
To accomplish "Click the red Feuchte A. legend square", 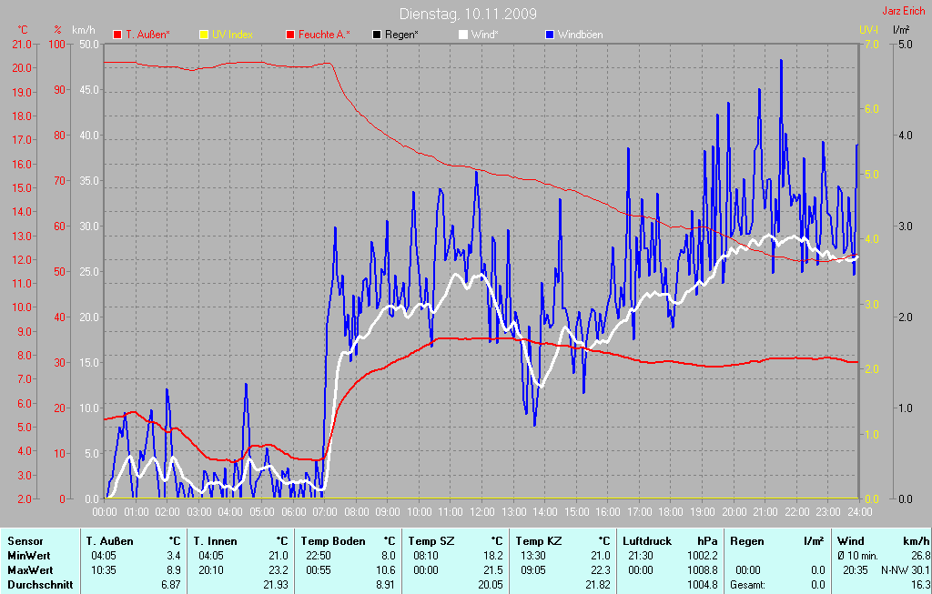I will 291,35.
